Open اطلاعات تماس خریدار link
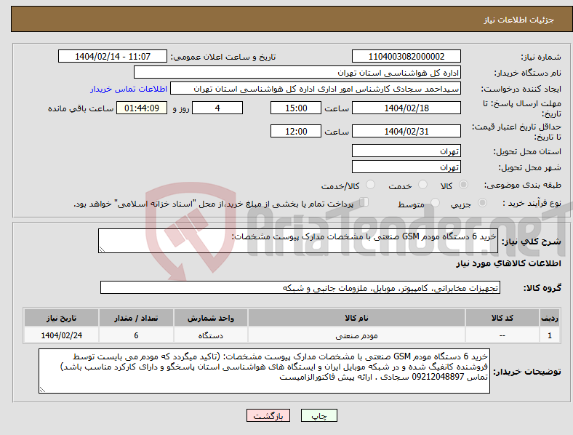Viewport: 573px width, 435px height. [129, 89]
